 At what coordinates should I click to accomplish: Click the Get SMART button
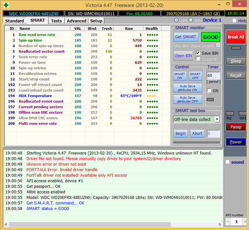point(186,37)
